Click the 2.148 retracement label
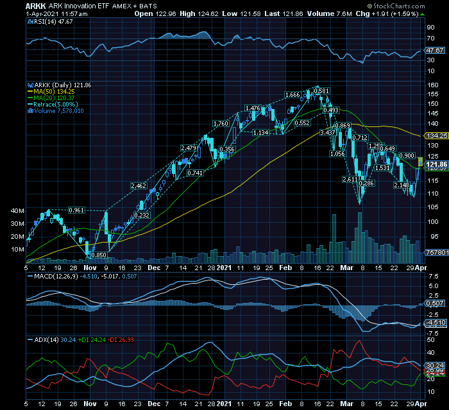 pos(402,185)
